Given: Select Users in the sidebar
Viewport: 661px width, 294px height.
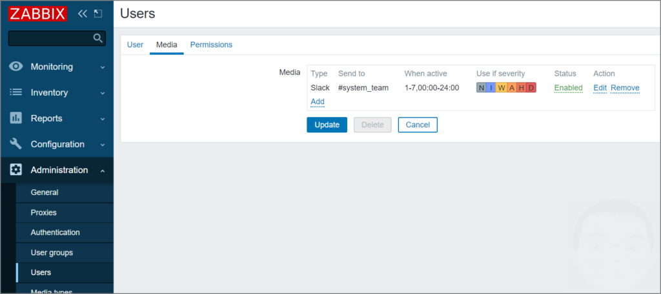Looking at the screenshot, I should 65,273.
